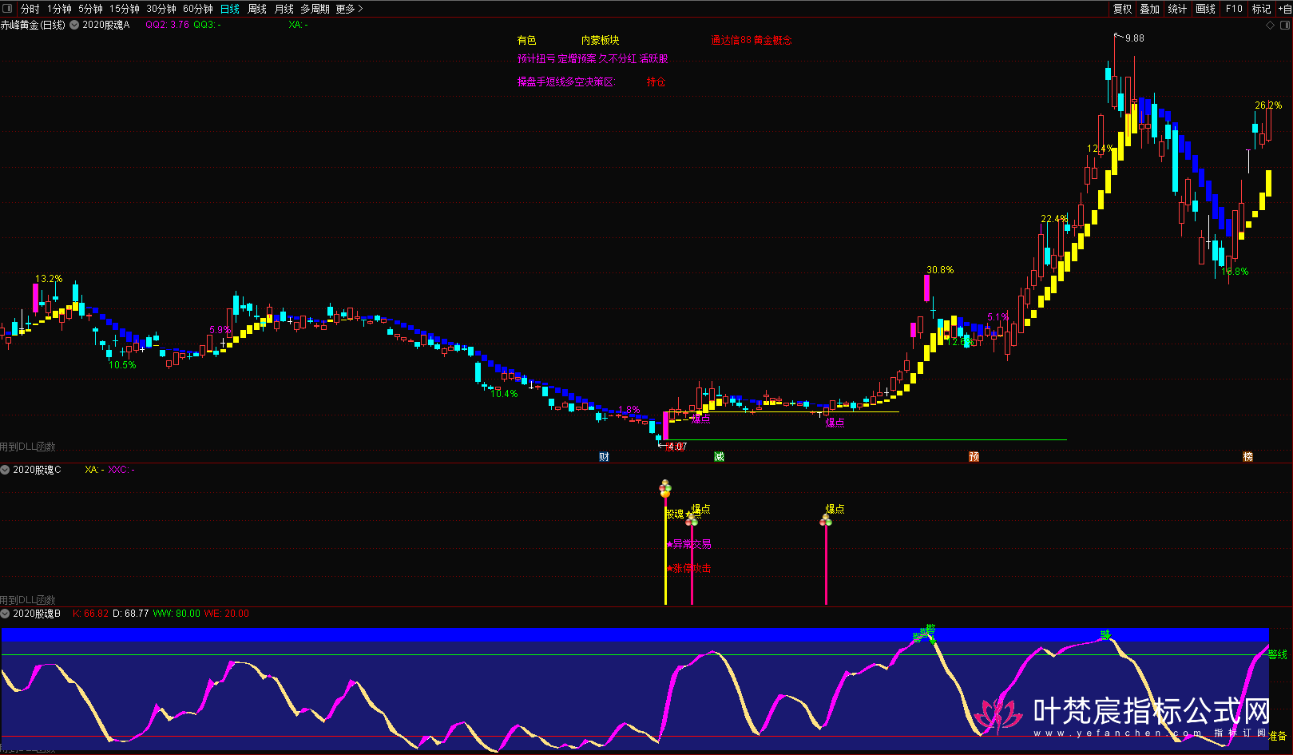Open the 减 shareholder reduction marker

click(719, 457)
